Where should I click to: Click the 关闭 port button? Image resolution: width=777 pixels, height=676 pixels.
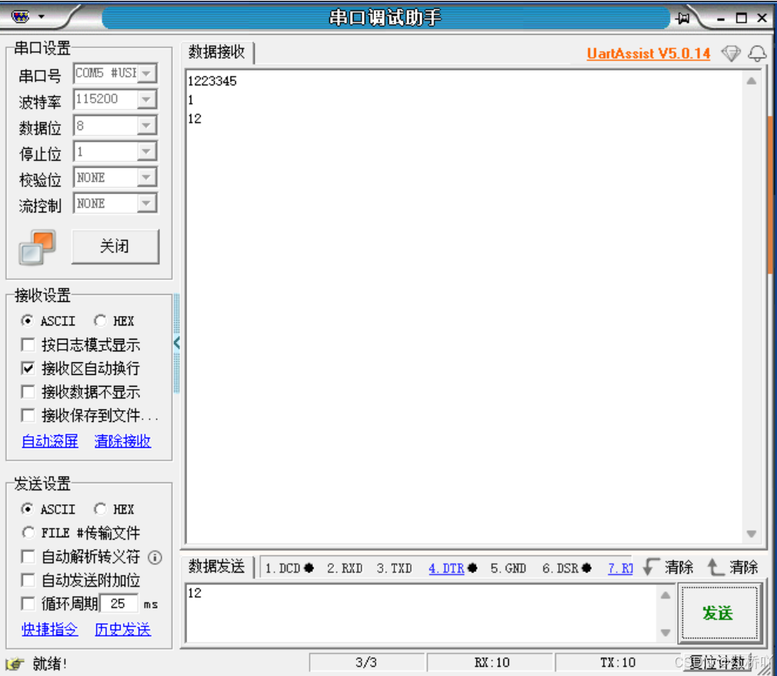pyautogui.click(x=115, y=246)
